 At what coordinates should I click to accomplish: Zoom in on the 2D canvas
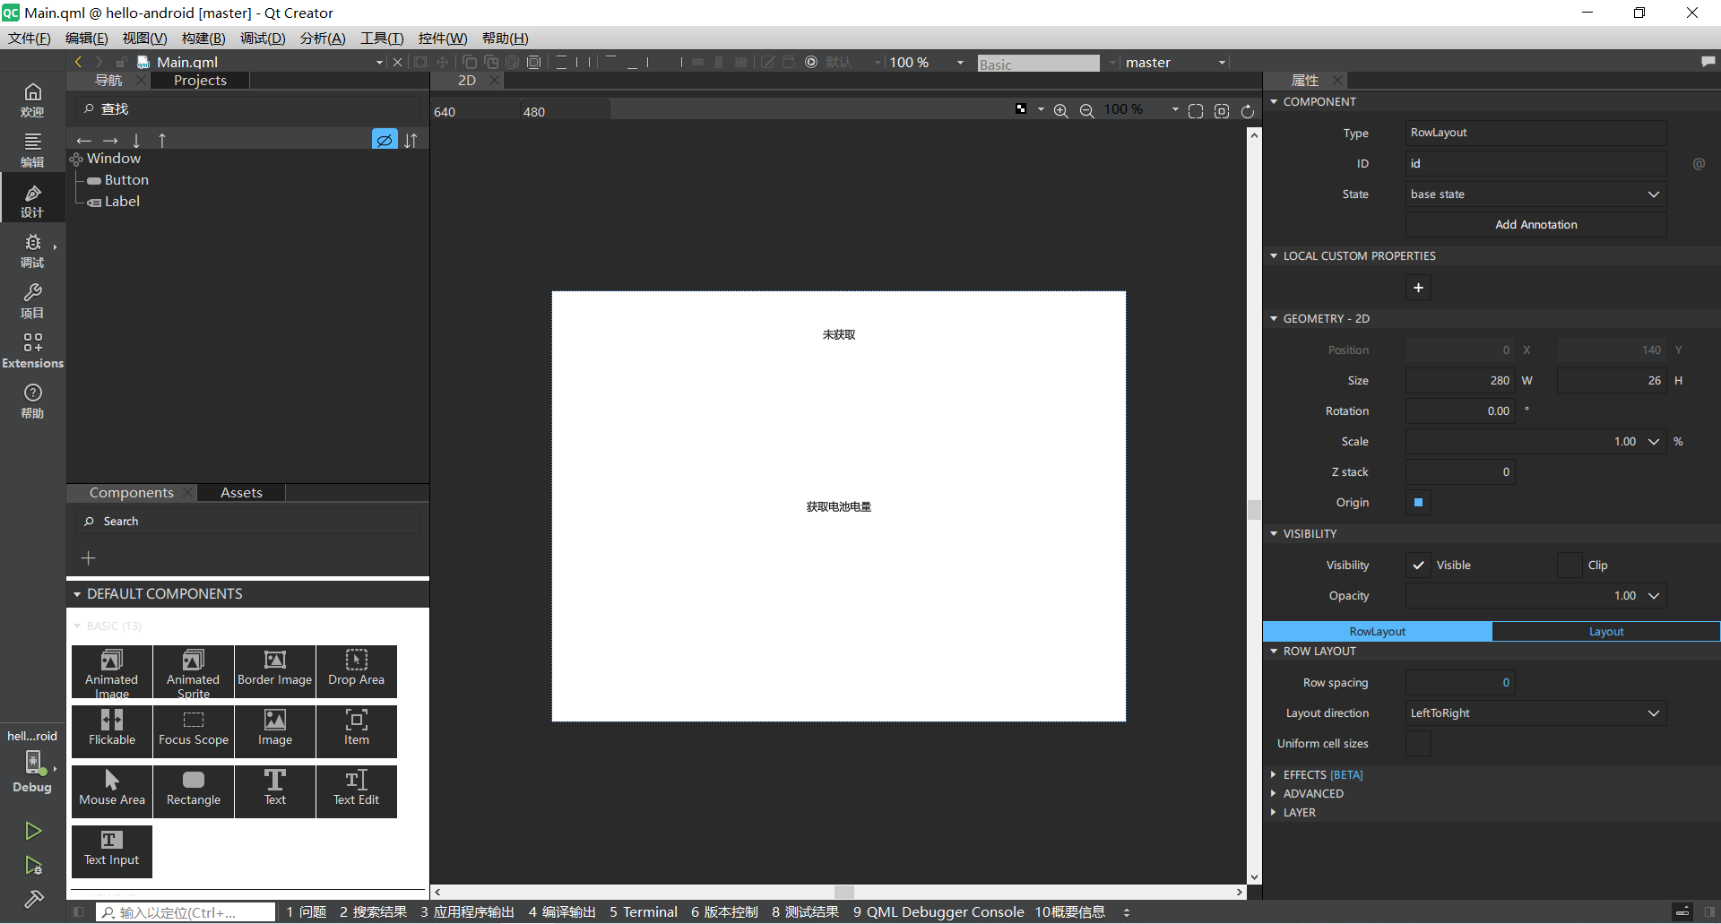click(x=1060, y=110)
